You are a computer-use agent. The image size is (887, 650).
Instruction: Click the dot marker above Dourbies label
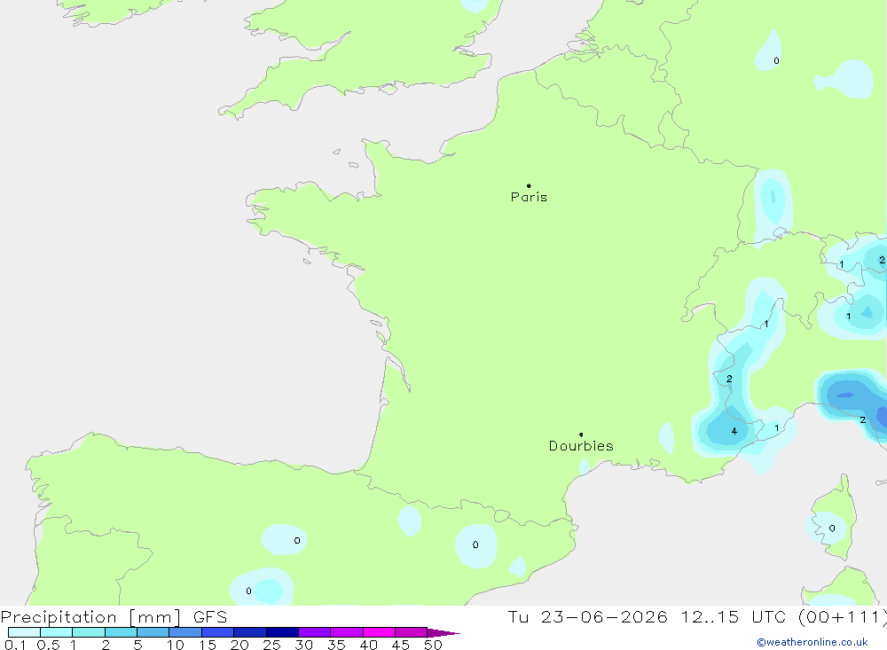(581, 435)
